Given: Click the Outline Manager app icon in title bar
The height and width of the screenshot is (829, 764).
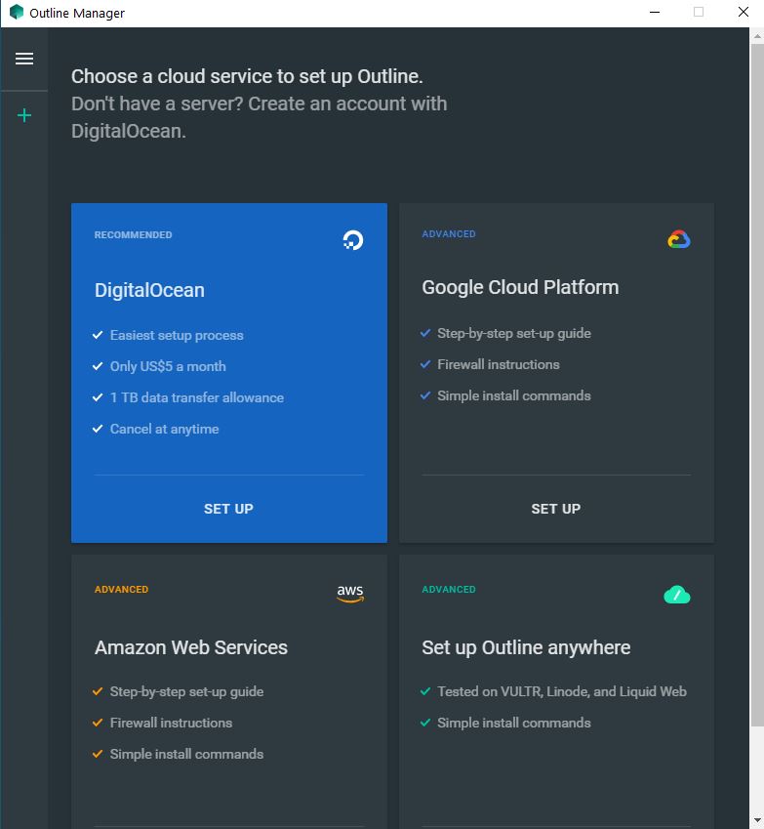Looking at the screenshot, I should coord(17,12).
